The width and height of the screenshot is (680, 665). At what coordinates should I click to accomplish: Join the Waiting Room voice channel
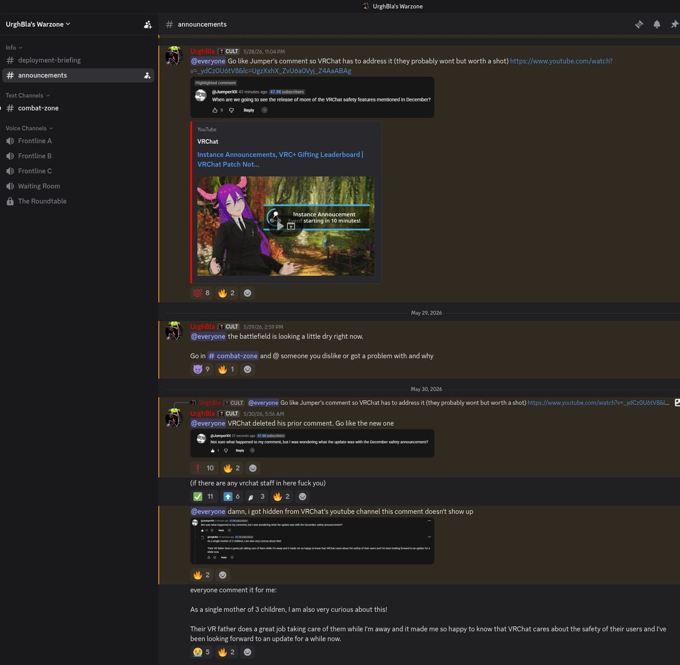click(x=78, y=186)
